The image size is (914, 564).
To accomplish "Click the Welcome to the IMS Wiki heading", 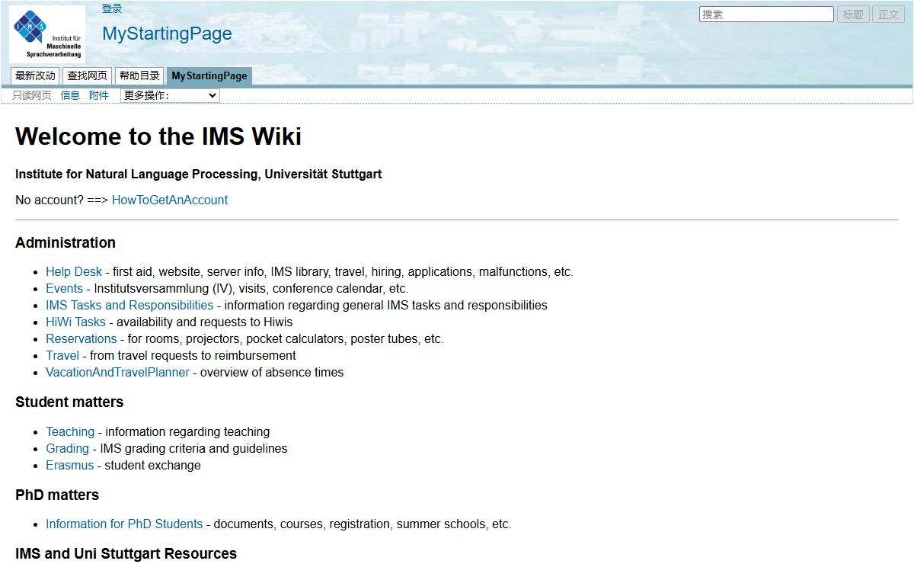I will pyautogui.click(x=158, y=136).
